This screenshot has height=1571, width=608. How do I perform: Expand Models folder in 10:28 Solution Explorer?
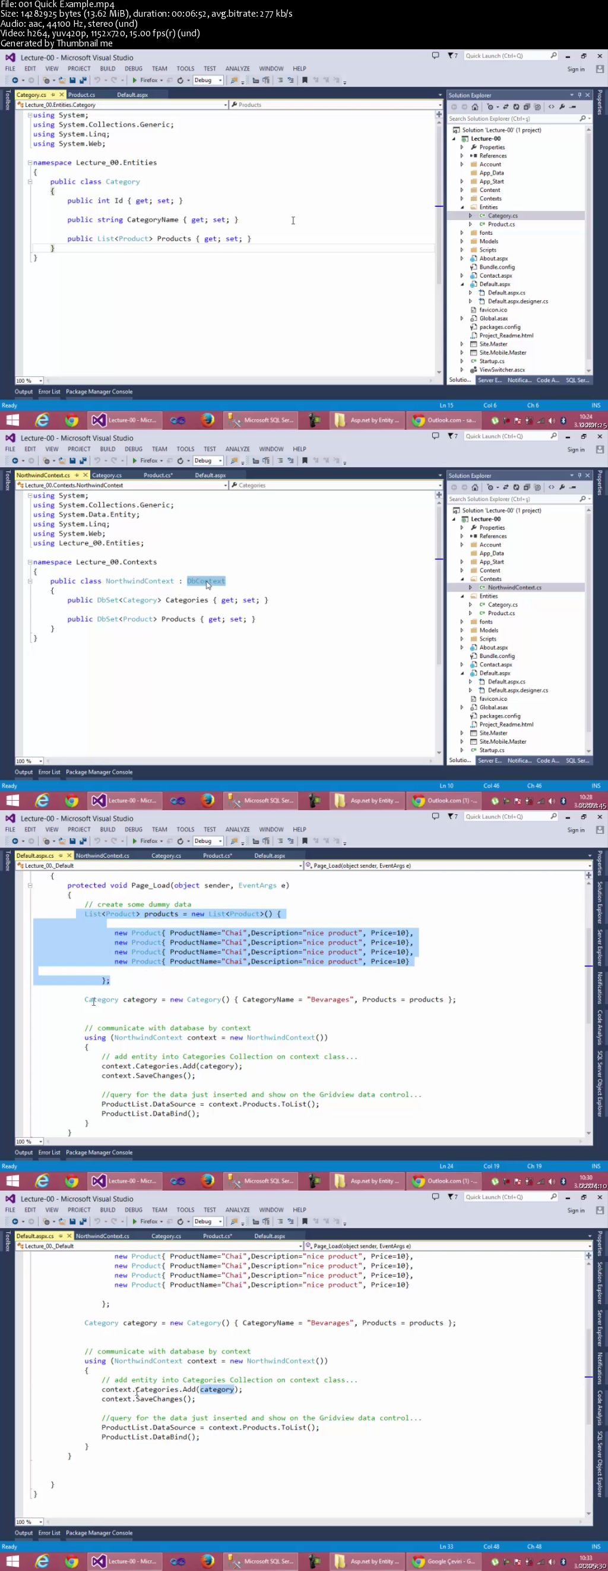(x=461, y=631)
